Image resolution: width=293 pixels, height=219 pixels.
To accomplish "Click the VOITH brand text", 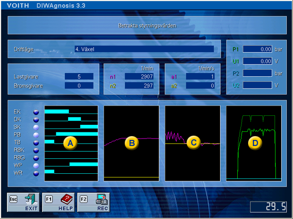I will pyautogui.click(x=18, y=5).
